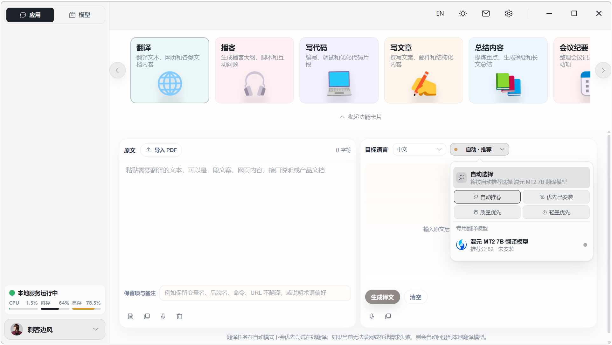Copy source text with the copy icon
This screenshot has width=612, height=345.
(147, 316)
